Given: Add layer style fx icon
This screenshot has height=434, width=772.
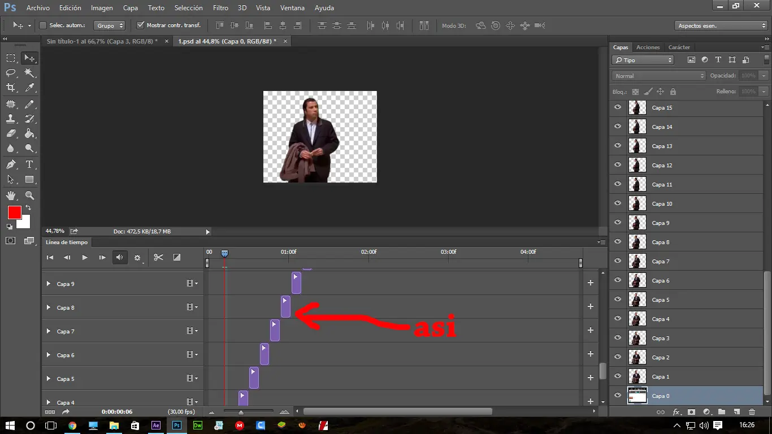Looking at the screenshot, I should point(676,413).
